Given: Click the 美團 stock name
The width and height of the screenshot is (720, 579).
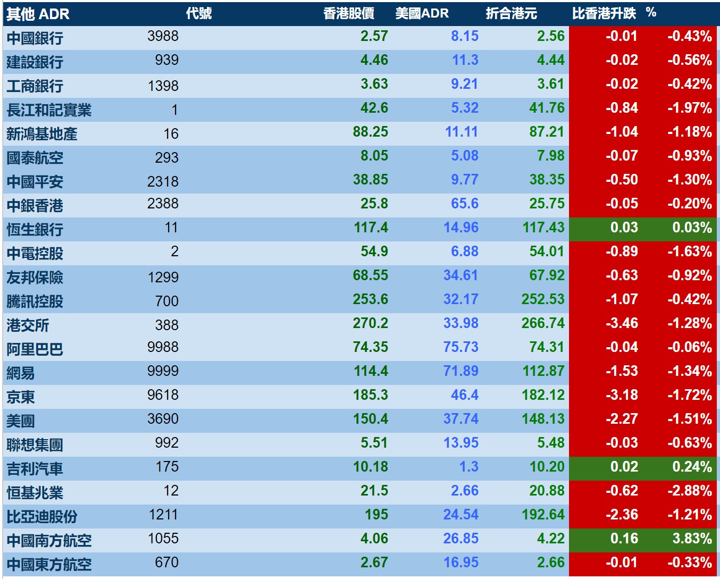Looking at the screenshot, I should pos(21,421).
